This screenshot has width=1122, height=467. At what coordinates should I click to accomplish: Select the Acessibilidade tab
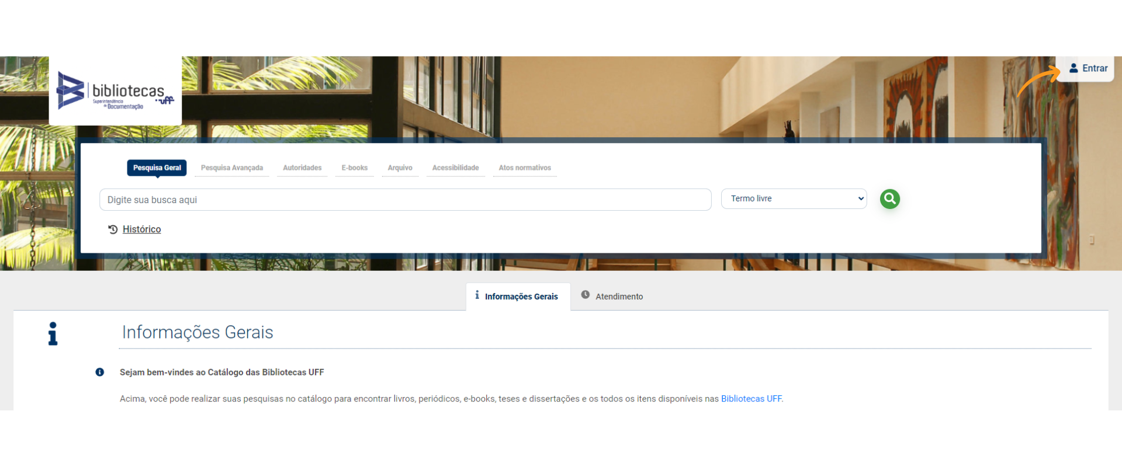[x=455, y=168]
